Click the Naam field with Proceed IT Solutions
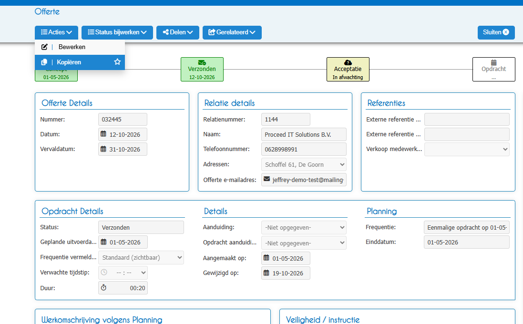This screenshot has width=523, height=324. pyautogui.click(x=304, y=134)
